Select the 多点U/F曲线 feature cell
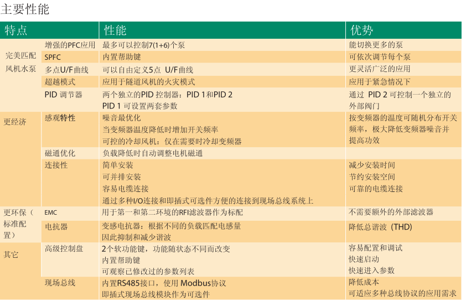466x301 pixels. click(66, 70)
